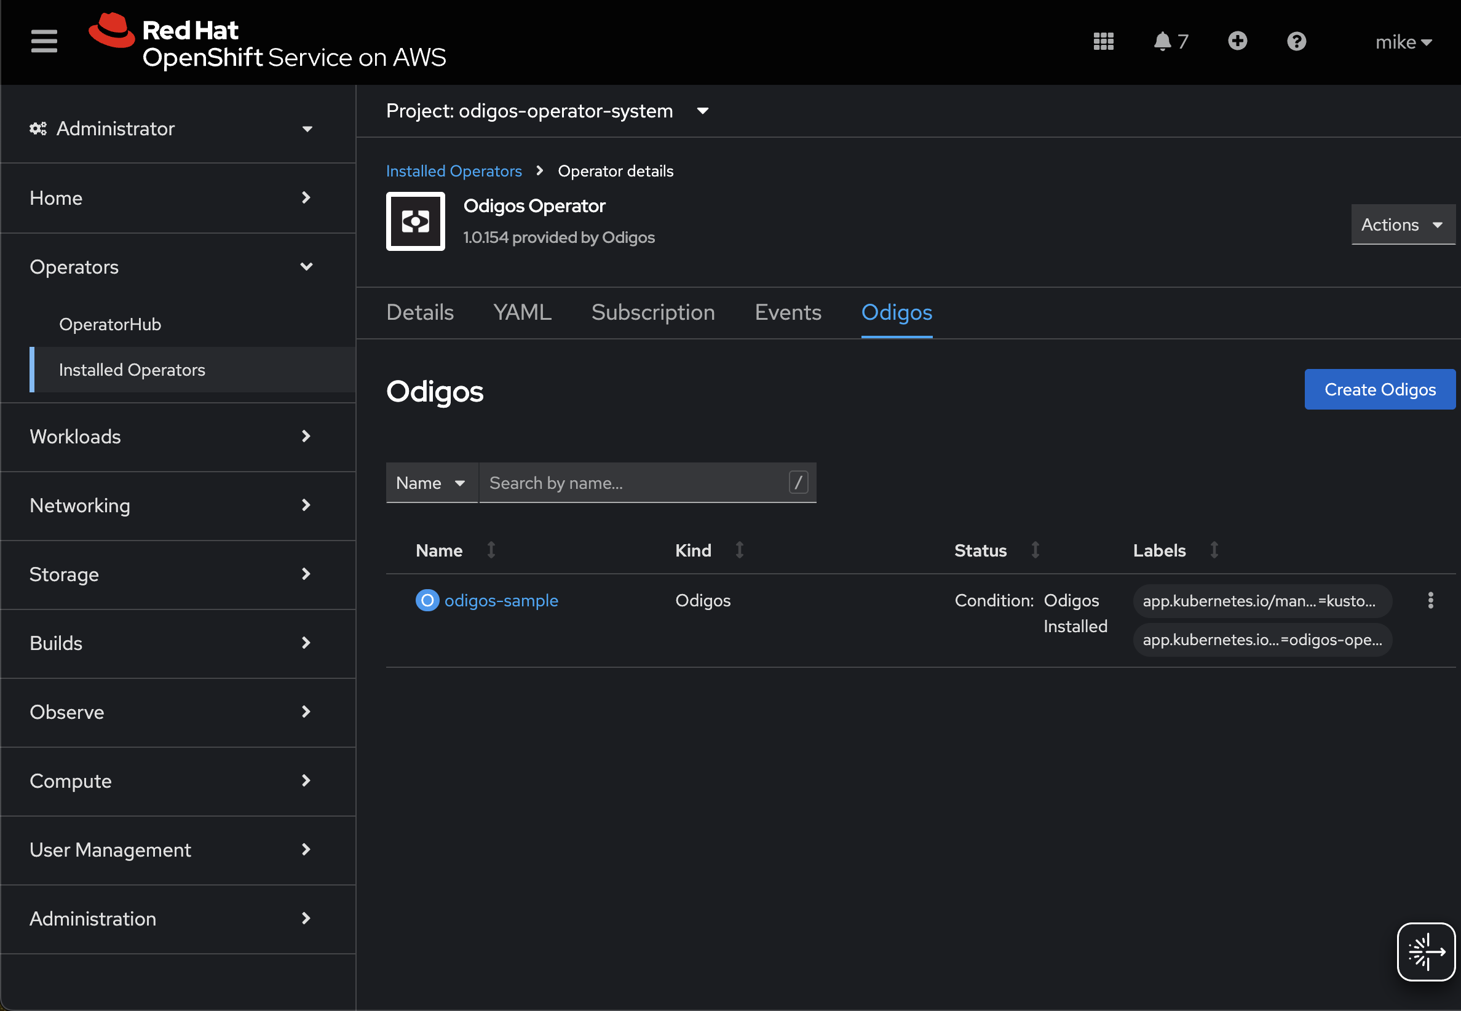
Task: Switch to the Subscription tab
Action: point(652,312)
